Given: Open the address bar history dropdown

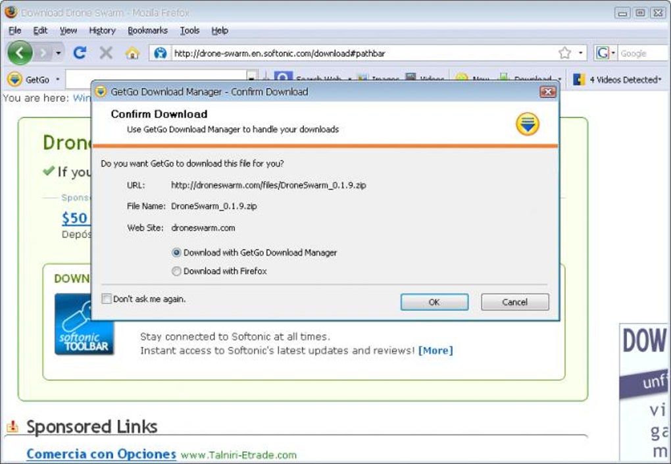Looking at the screenshot, I should click(x=580, y=53).
